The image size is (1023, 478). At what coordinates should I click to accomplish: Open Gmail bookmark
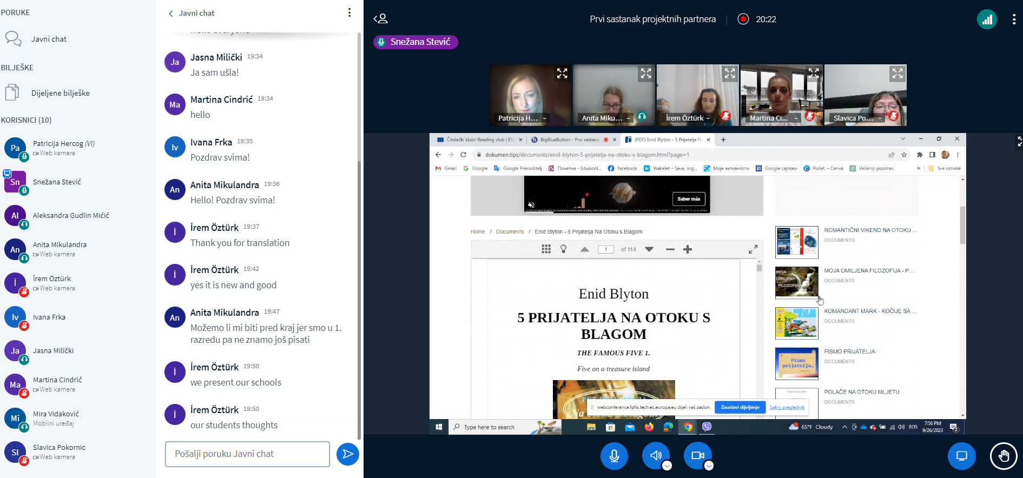[446, 168]
